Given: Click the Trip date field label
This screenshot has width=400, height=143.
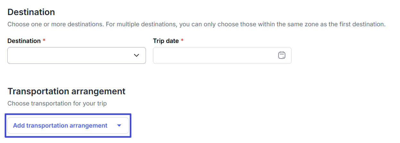Looking at the screenshot, I should 166,41.
